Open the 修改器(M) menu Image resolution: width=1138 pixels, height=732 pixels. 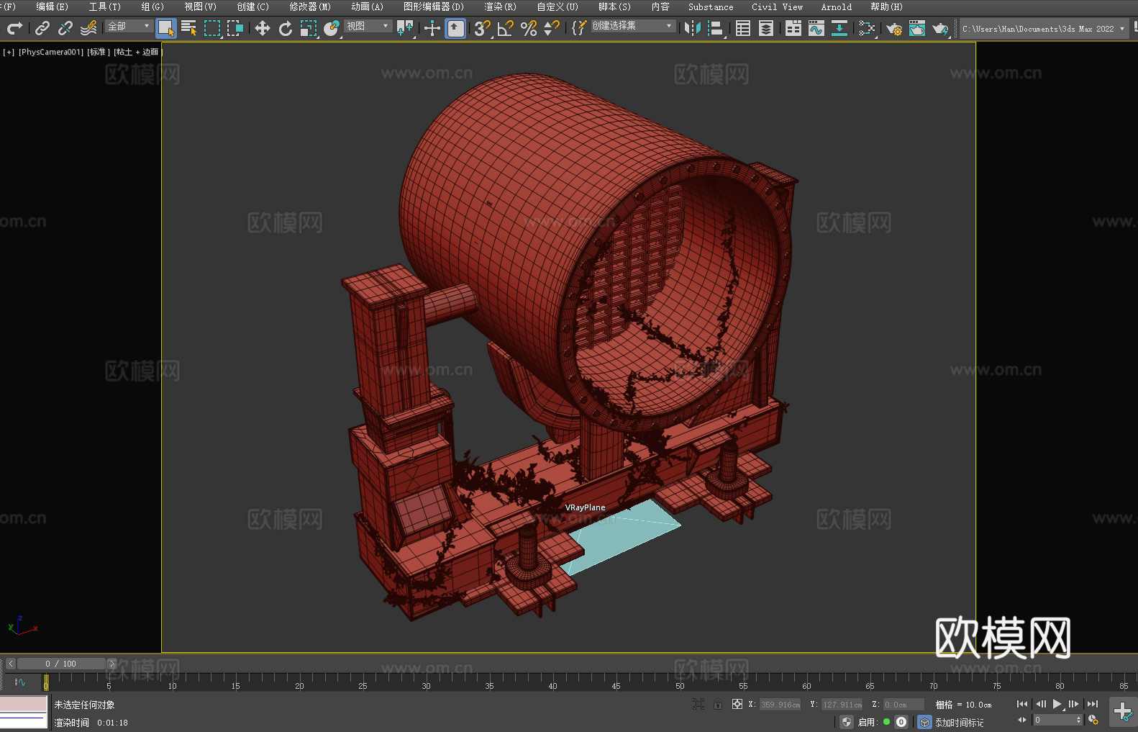[309, 6]
